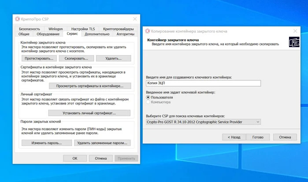This screenshot has width=308, height=182.
Task: Open the Настройки TLS tab
Action: 83,29
